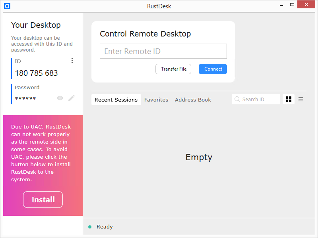Click the Connect button
Viewport: 318px width, 238px height.
(x=213, y=69)
